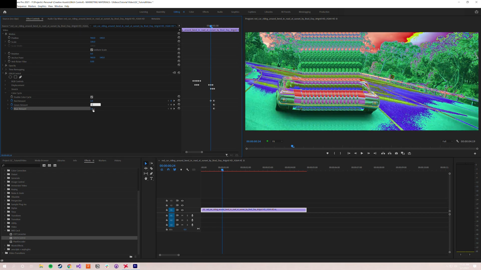
Task: Open Timeline Display Settings wrench
Action: pos(187,170)
